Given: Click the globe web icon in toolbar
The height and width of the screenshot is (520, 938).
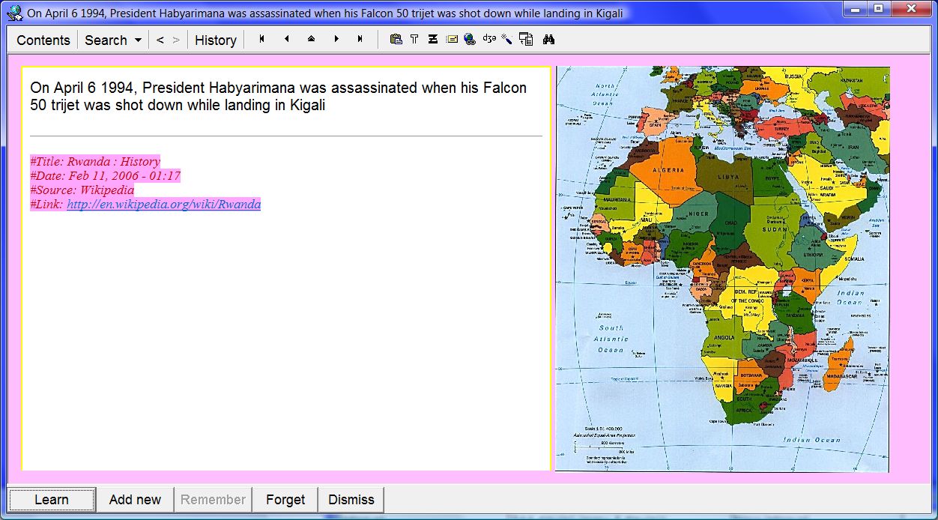Looking at the screenshot, I should pos(470,40).
